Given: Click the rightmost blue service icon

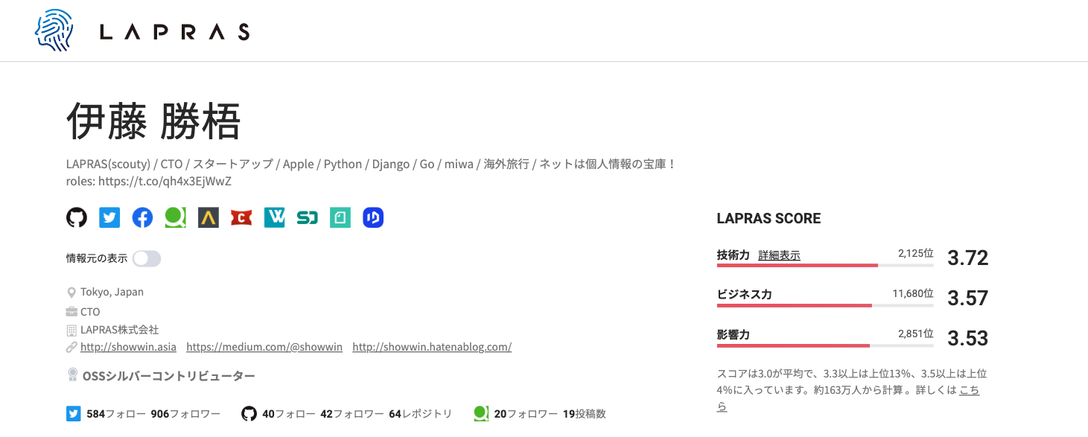Looking at the screenshot, I should [x=372, y=217].
